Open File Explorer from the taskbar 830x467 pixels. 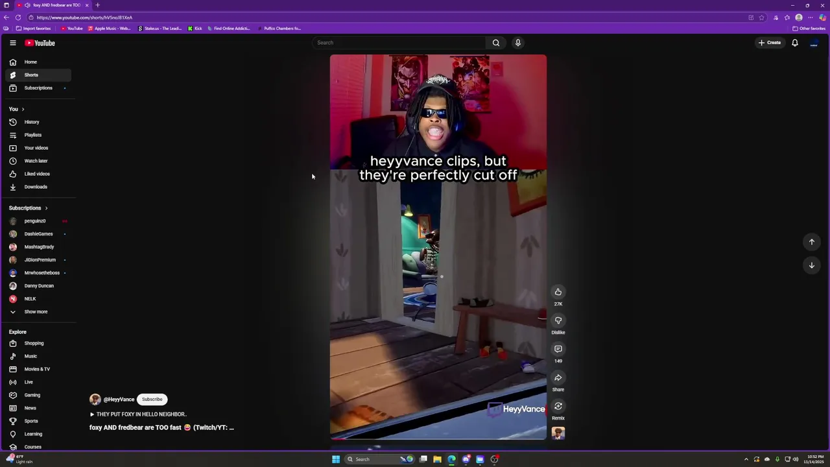[x=438, y=459]
